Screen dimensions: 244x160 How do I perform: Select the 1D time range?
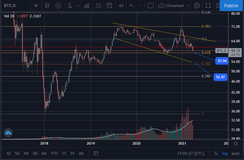(8, 153)
